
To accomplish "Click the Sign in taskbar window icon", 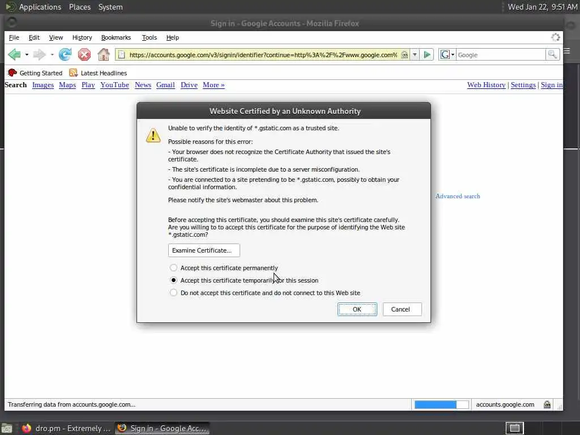I will coord(122,428).
